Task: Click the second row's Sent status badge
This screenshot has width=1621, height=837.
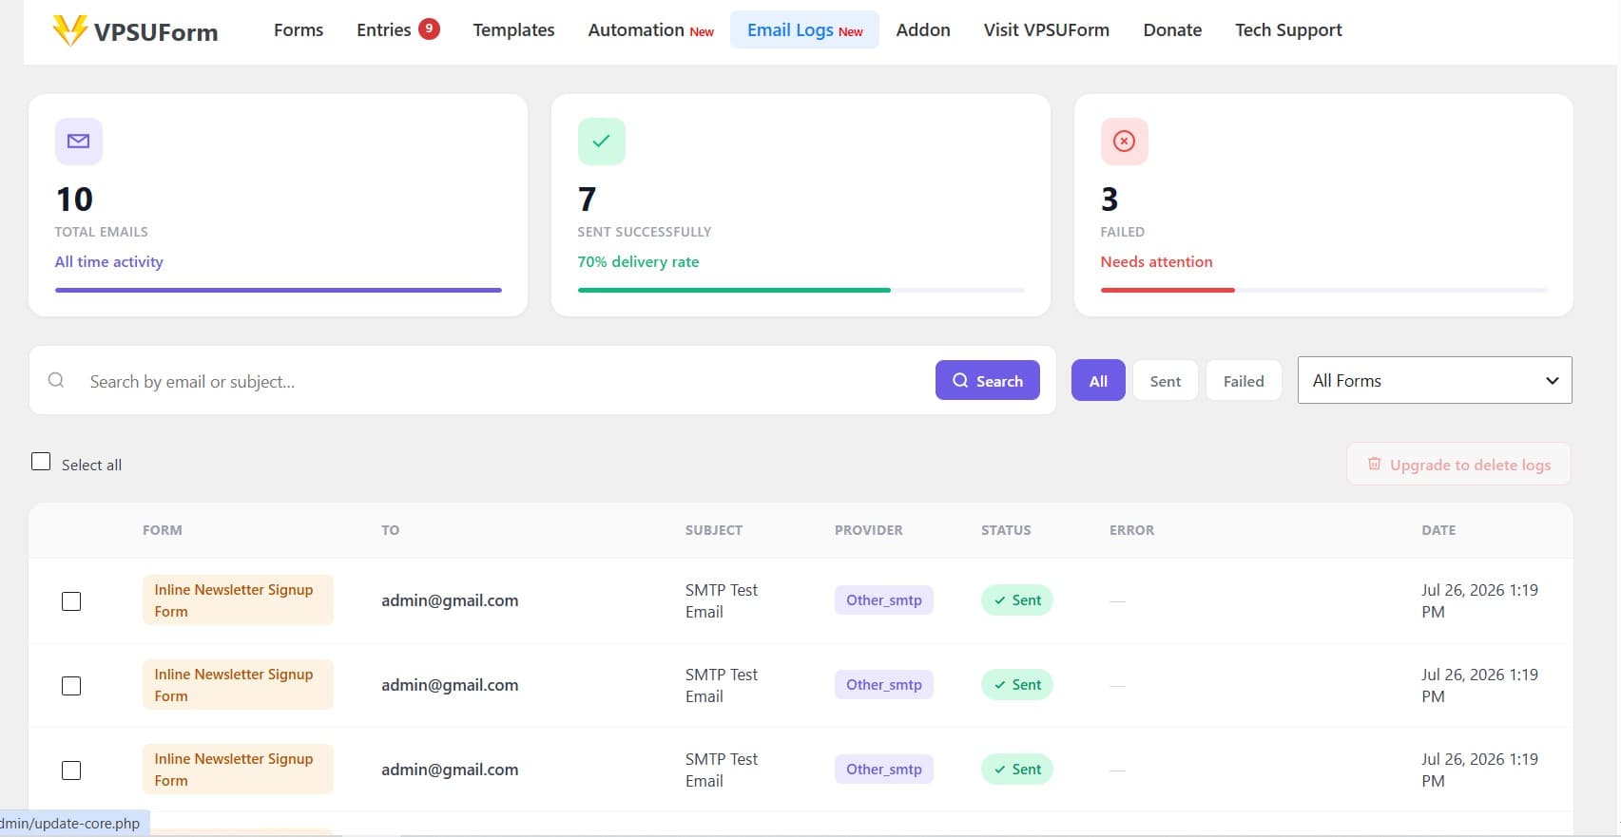Action: click(1017, 685)
